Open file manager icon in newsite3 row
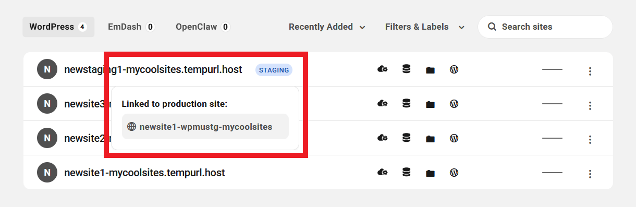Screen dimensions: 636x207 (x=430, y=104)
